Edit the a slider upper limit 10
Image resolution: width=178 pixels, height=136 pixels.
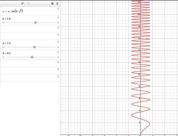click(58, 47)
